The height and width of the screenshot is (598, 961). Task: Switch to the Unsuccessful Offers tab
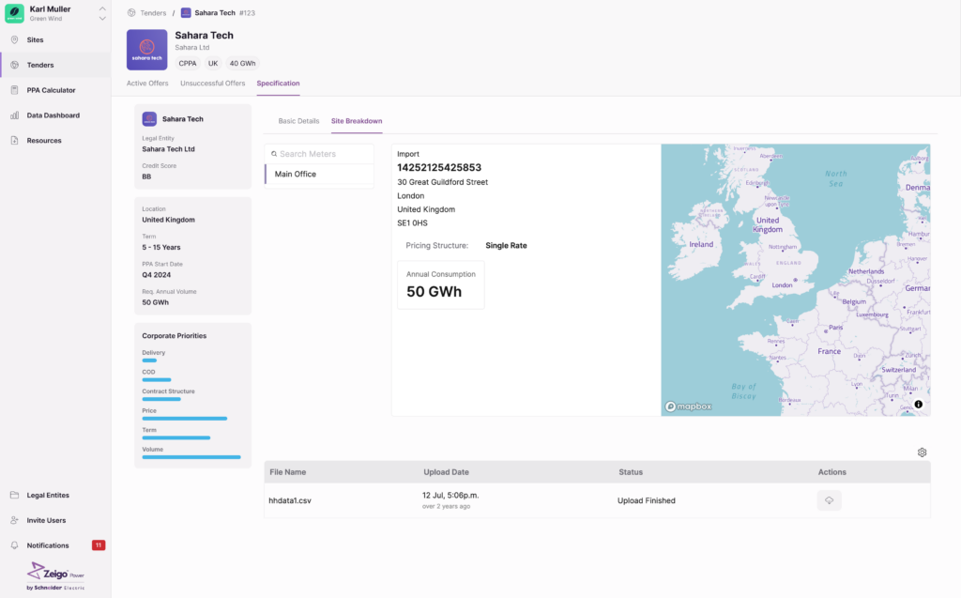pos(213,84)
